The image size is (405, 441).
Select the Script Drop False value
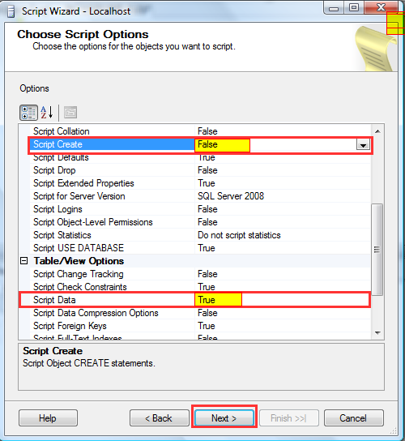[207, 170]
